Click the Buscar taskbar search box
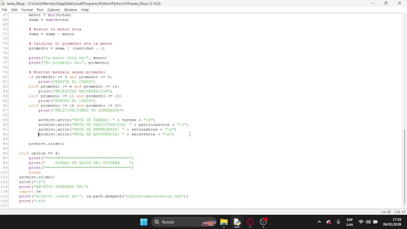Image resolution: width=407 pixels, height=229 pixels. (184, 222)
